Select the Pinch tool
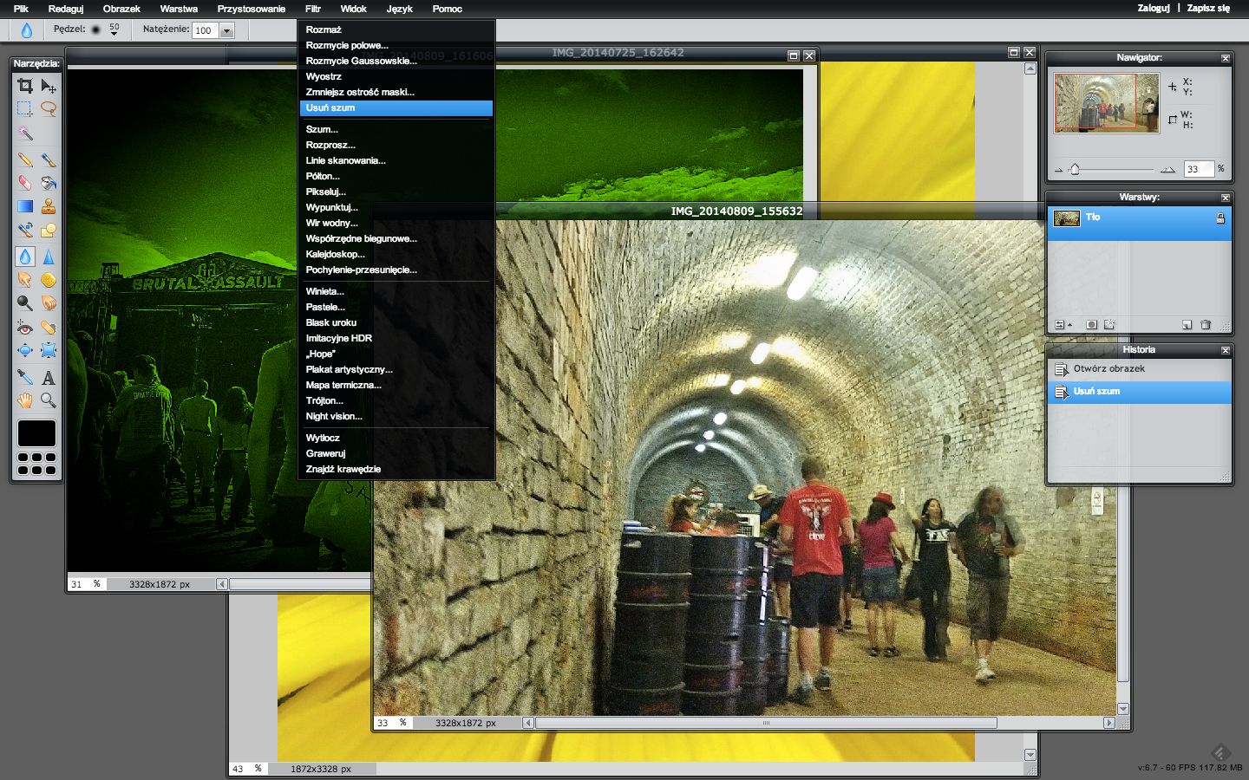Image resolution: width=1249 pixels, height=780 pixels. [49, 351]
